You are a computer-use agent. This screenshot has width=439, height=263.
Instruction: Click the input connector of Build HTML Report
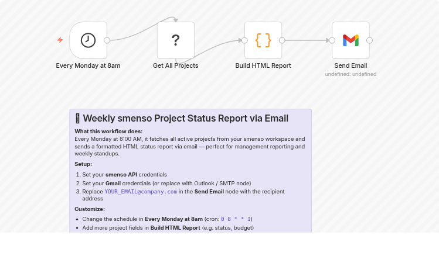(x=244, y=40)
